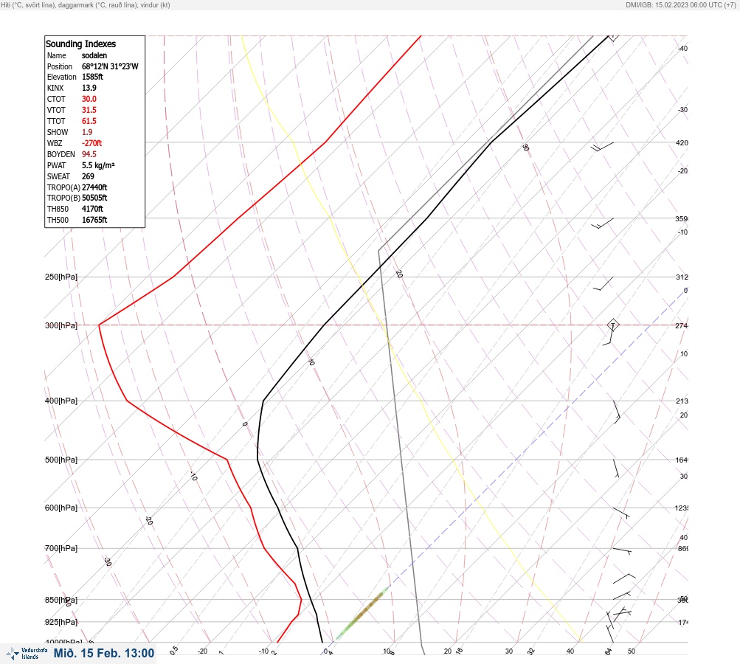Click the wind barb at the 600 hPa level
Image resolution: width=740 pixels, height=664 pixels.
tap(621, 513)
